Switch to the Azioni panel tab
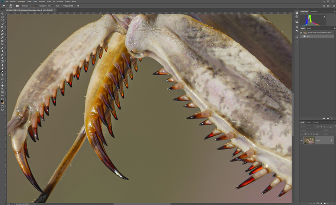This screenshot has height=205, width=336. pos(309,28)
